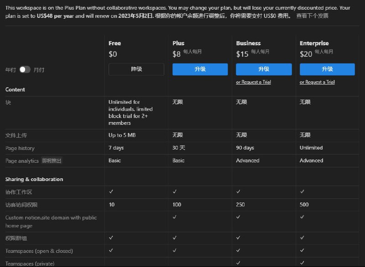
Task: Click the 升级 button under Business
Action: coord(264,69)
